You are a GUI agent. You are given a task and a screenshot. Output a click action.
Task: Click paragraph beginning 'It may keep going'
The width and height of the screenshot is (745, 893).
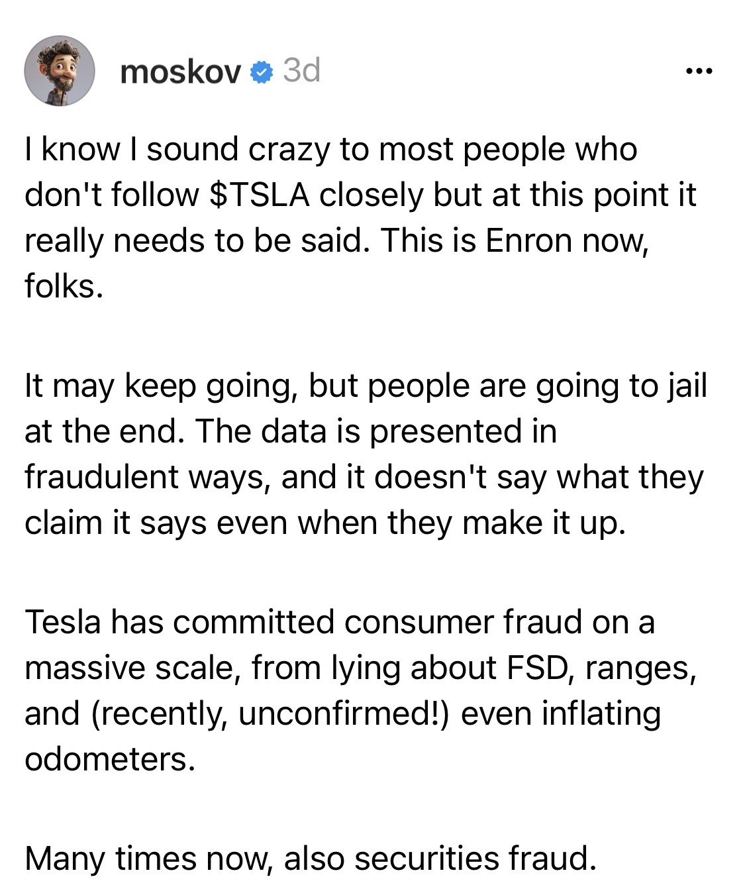coord(366,454)
